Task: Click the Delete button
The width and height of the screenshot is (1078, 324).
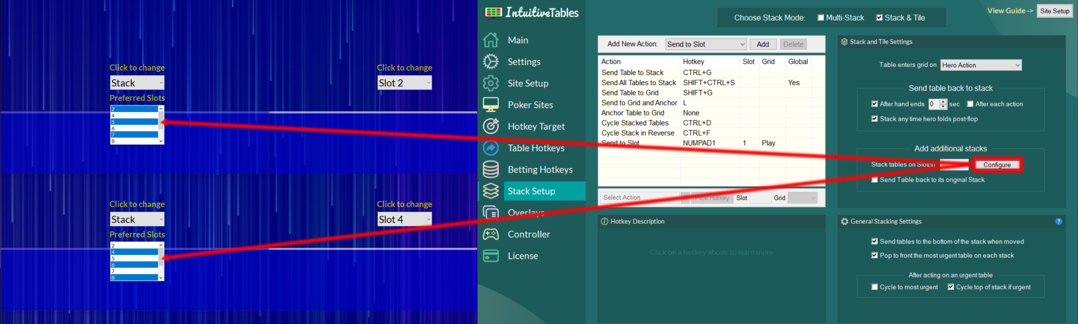Action: [x=793, y=44]
